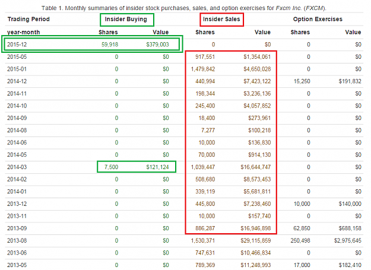
Task: Select the 2013-11 row label
Action: point(17,216)
